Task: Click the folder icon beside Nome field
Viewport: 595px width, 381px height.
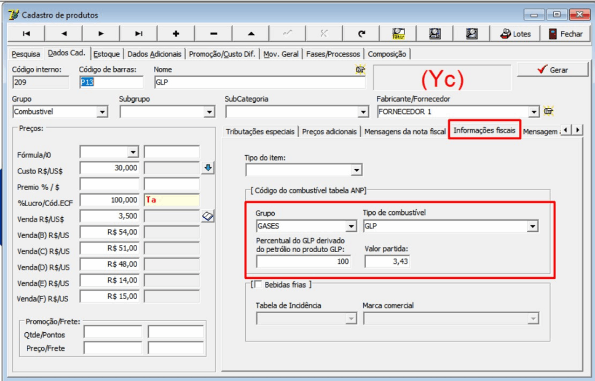Action: coord(360,69)
